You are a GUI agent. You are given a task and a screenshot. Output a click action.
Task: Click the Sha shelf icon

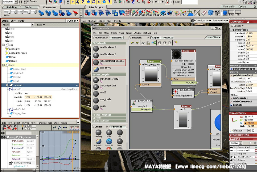[x=231, y=13]
